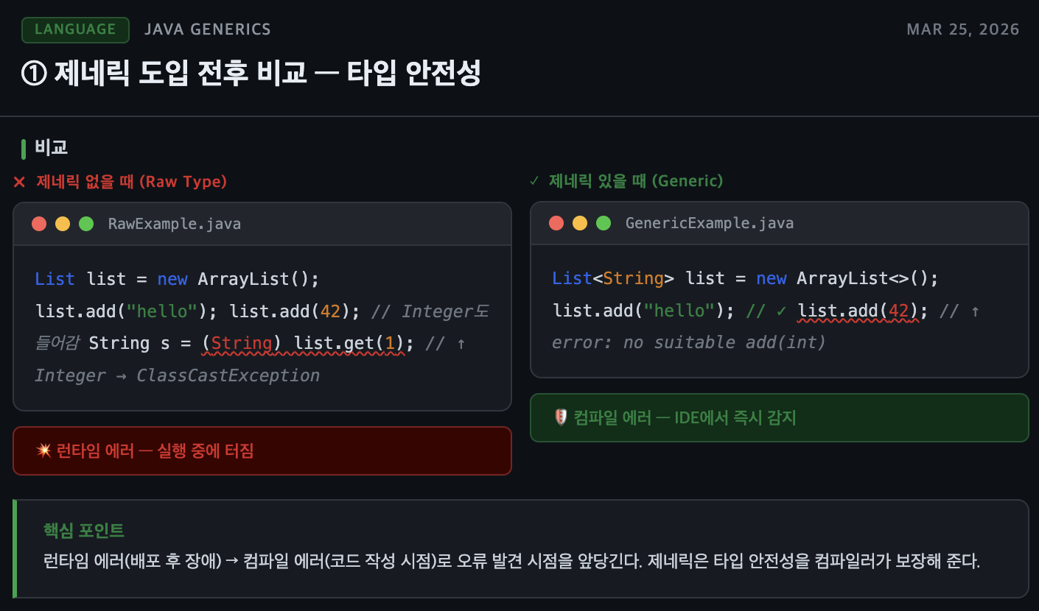Expand the 핵심 포인트 section
Image resolution: width=1039 pixels, height=611 pixels.
click(83, 530)
